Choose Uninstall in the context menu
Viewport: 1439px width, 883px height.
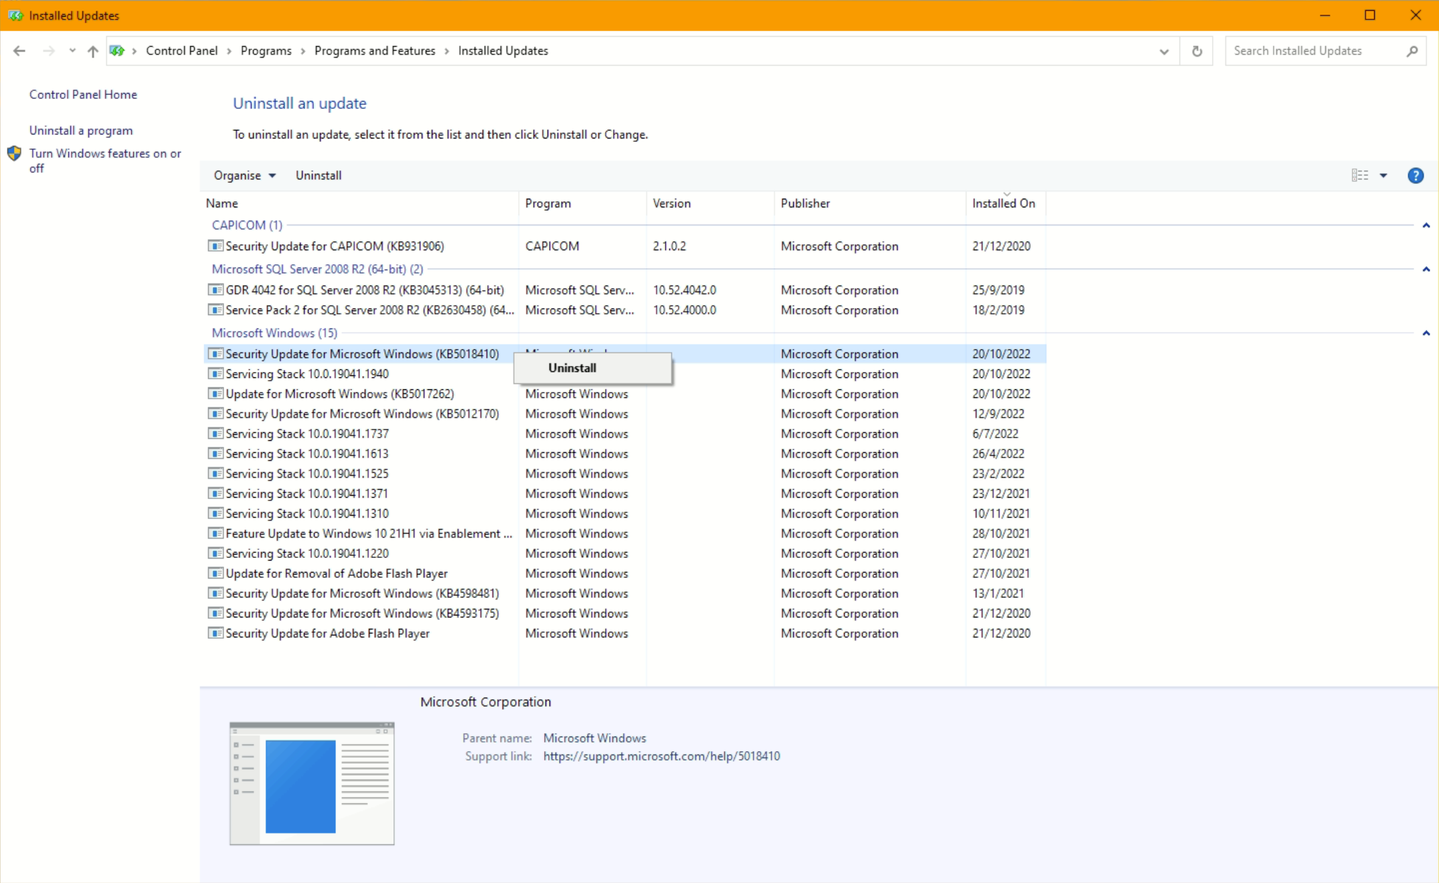(572, 368)
